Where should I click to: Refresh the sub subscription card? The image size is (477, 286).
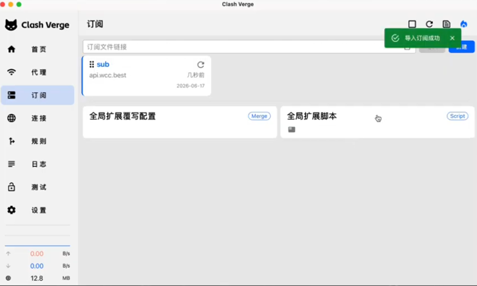201,65
